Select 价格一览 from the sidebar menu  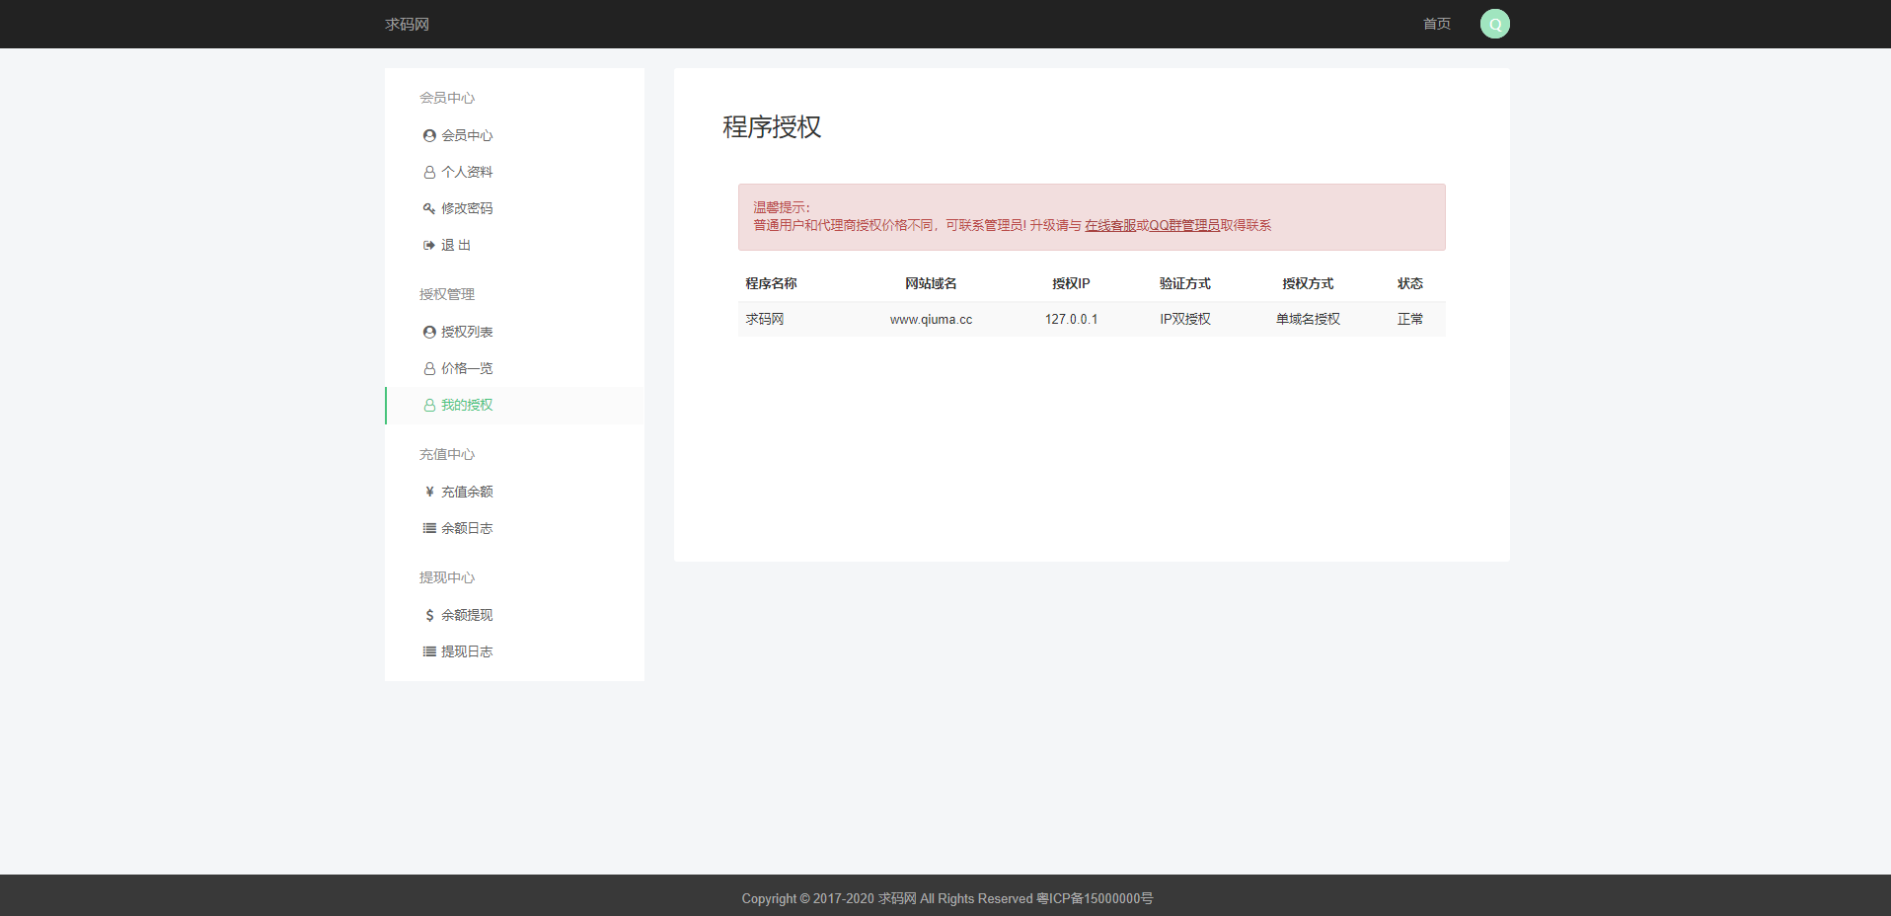pos(466,368)
